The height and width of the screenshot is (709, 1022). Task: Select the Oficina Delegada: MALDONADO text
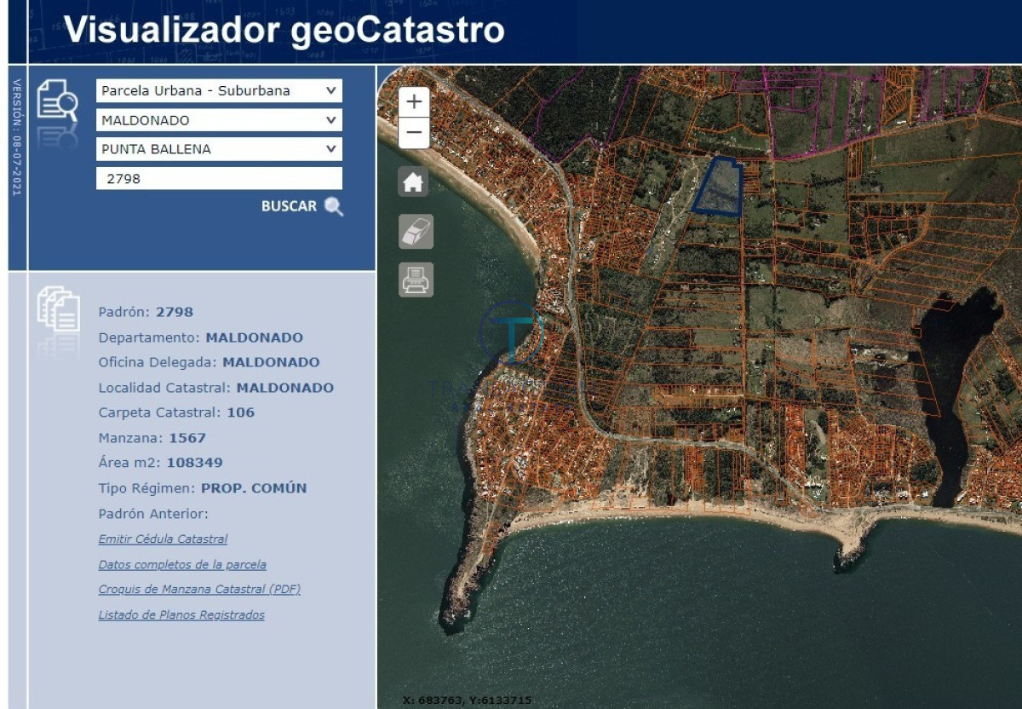(210, 362)
